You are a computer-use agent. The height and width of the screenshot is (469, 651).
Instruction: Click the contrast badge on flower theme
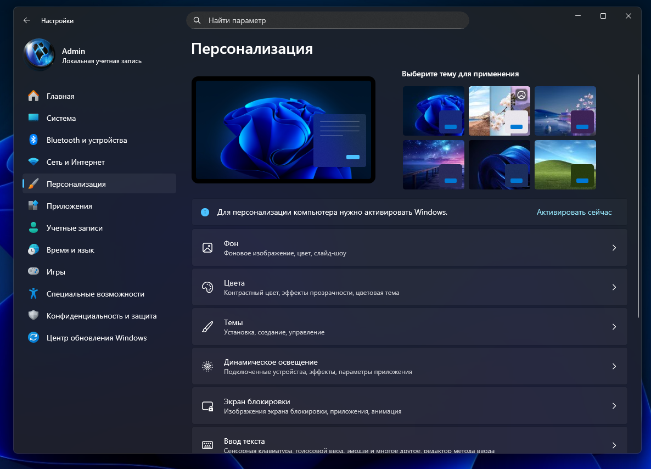[x=522, y=95]
